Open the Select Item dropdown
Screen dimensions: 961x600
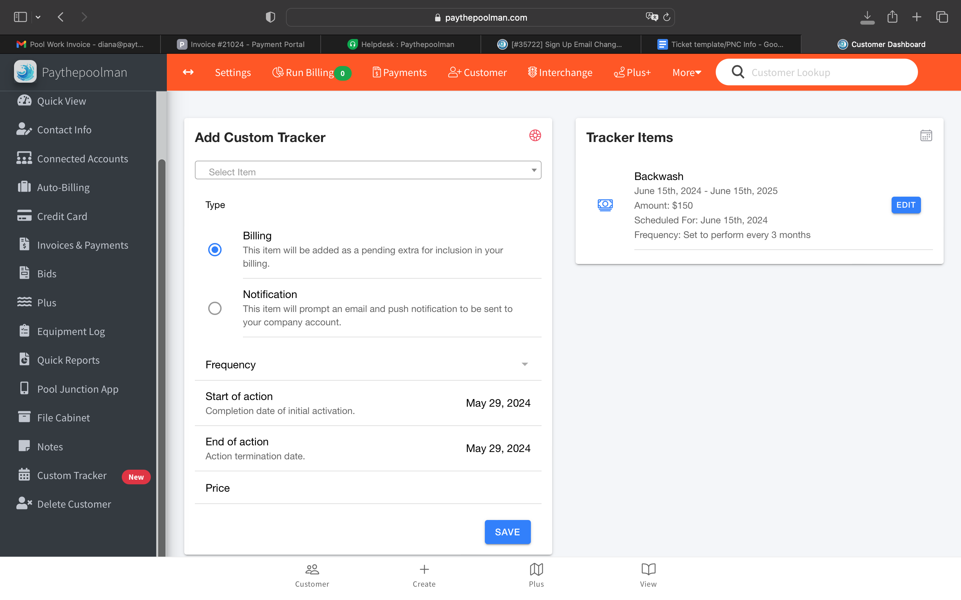[x=368, y=171]
